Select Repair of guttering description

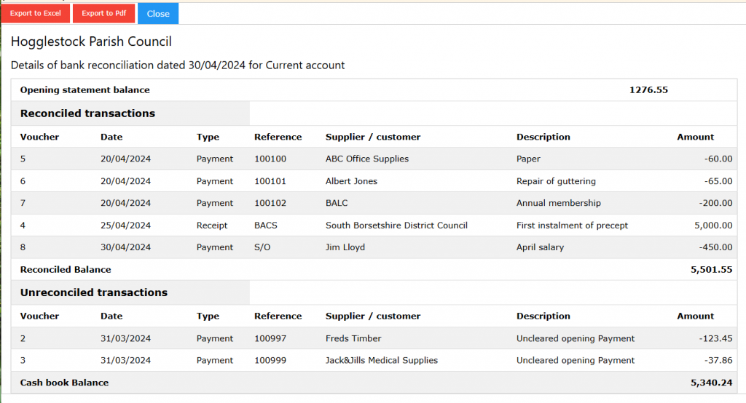point(556,181)
